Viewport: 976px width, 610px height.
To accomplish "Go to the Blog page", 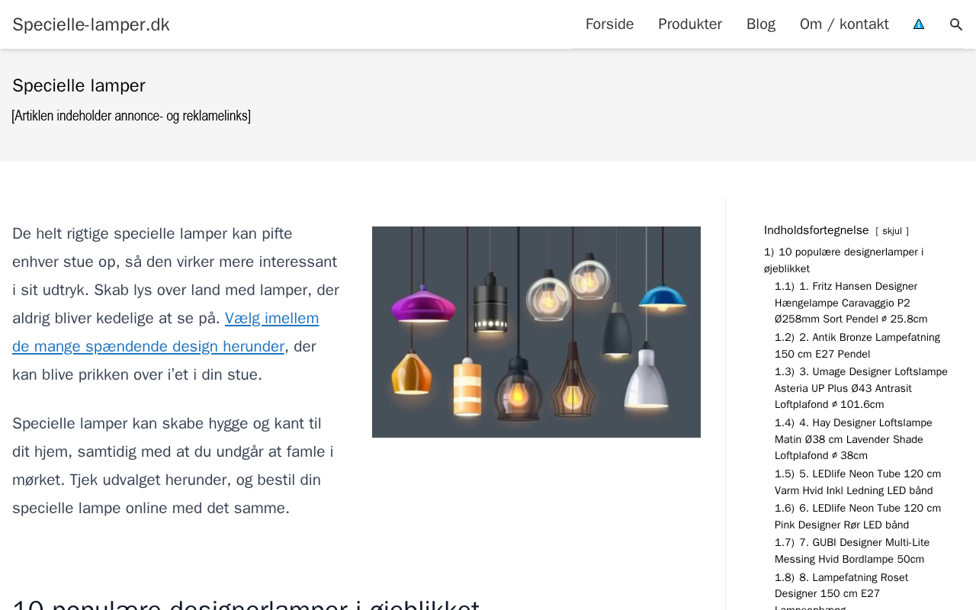I will [761, 24].
